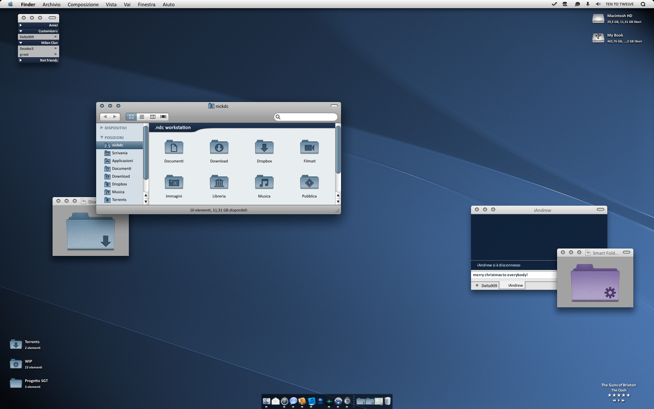Click the volume icon in the menu bar
The image size is (654, 409).
point(598,4)
